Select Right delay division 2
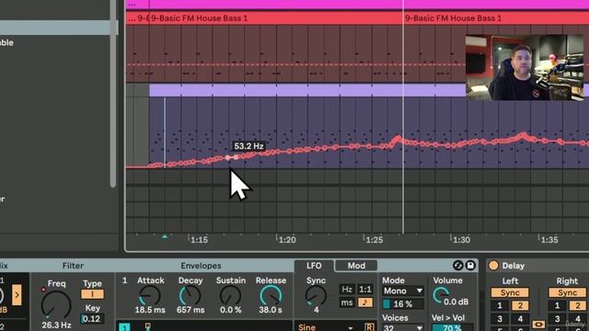This screenshot has height=331, width=589. pos(577,305)
